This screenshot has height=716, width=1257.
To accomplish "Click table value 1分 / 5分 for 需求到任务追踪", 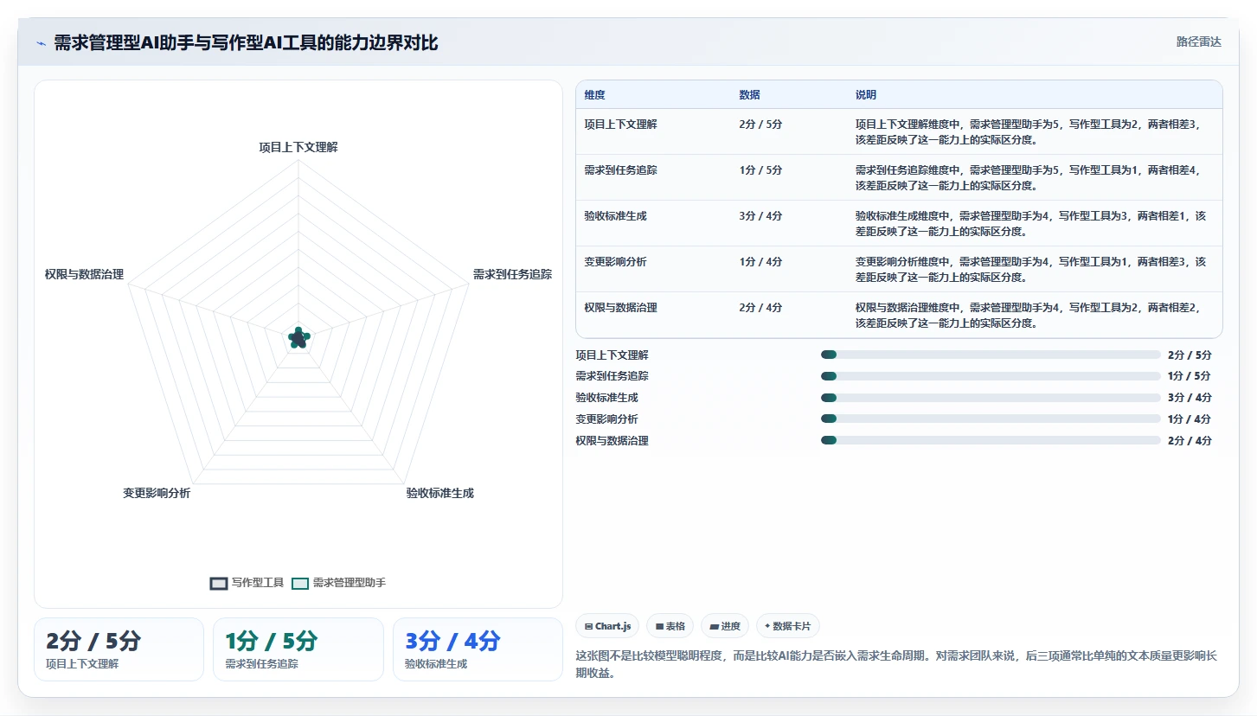I will coord(761,170).
